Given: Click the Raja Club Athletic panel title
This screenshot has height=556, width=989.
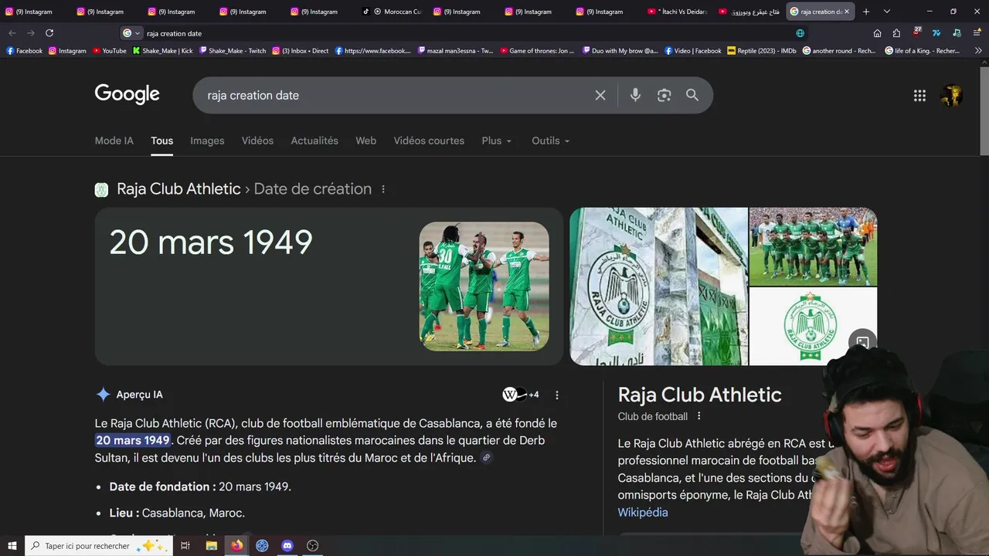Looking at the screenshot, I should click(x=699, y=395).
